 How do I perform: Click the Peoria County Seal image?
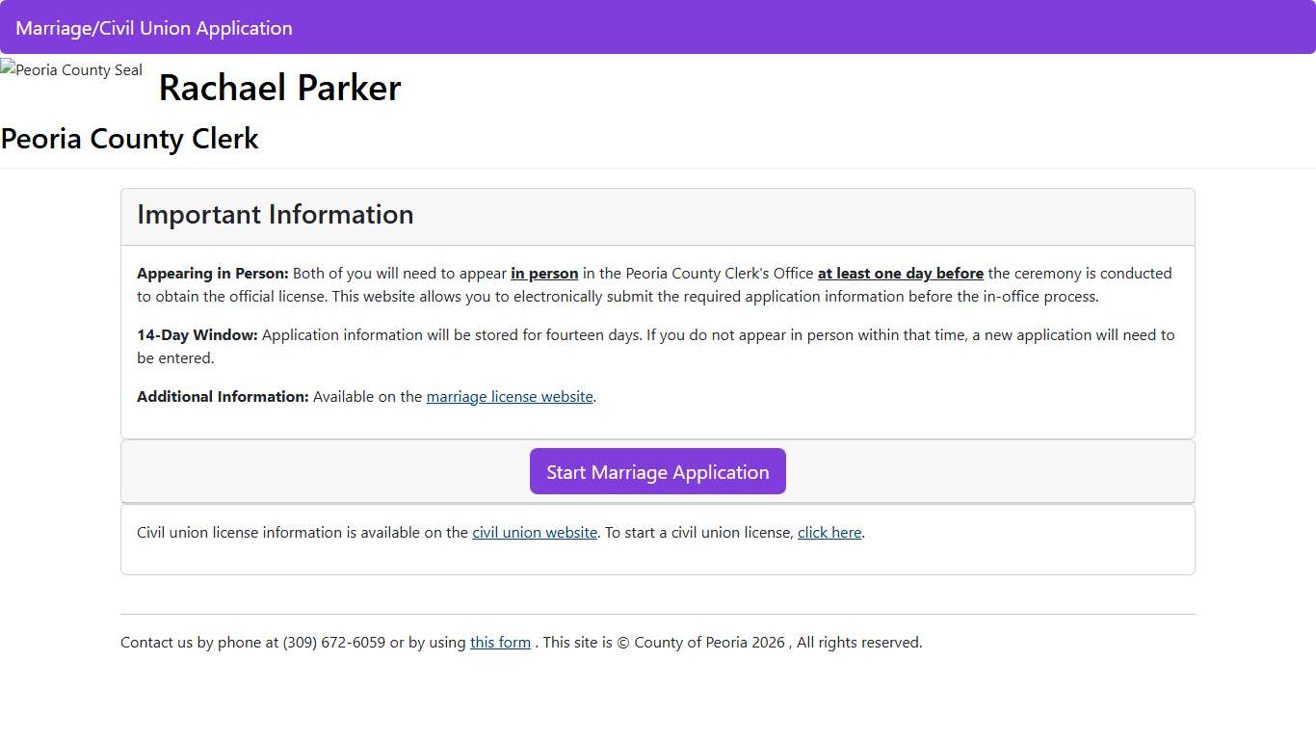(x=71, y=70)
